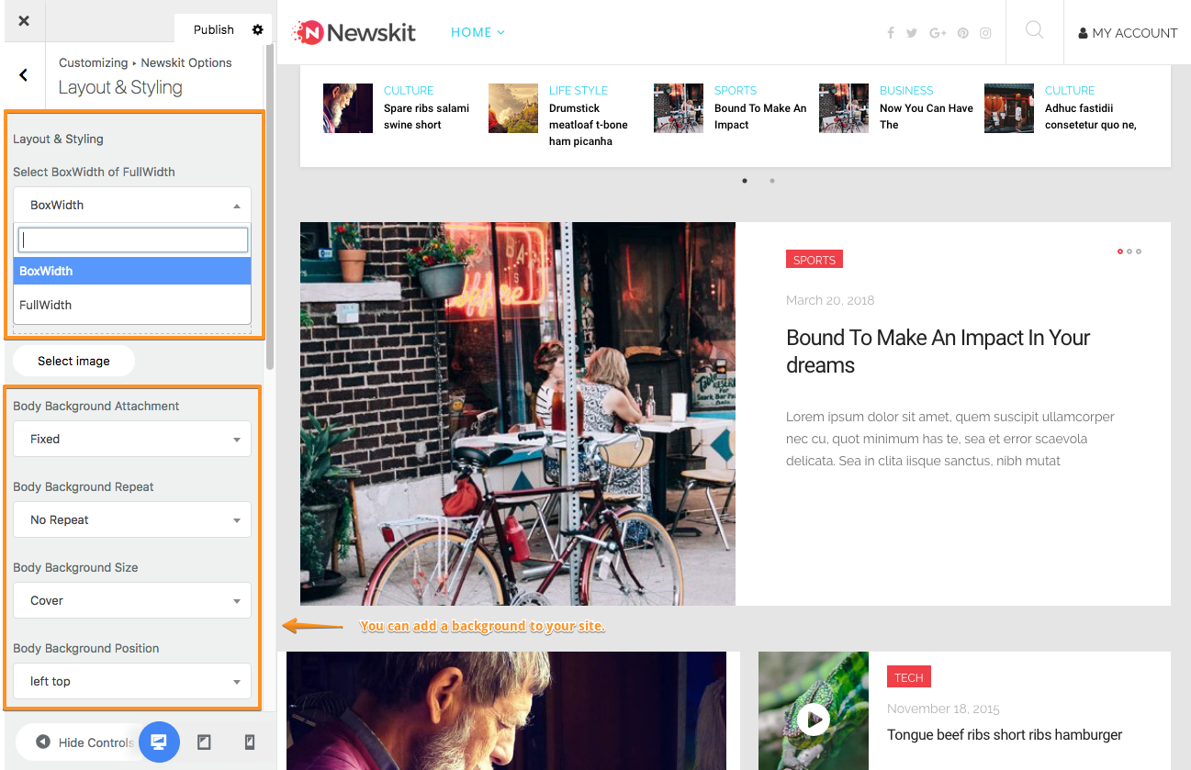The width and height of the screenshot is (1191, 770).
Task: Open site search with magnifier icon
Action: pyautogui.click(x=1034, y=30)
